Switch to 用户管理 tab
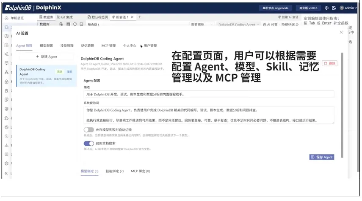The image size is (362, 201). point(150,46)
